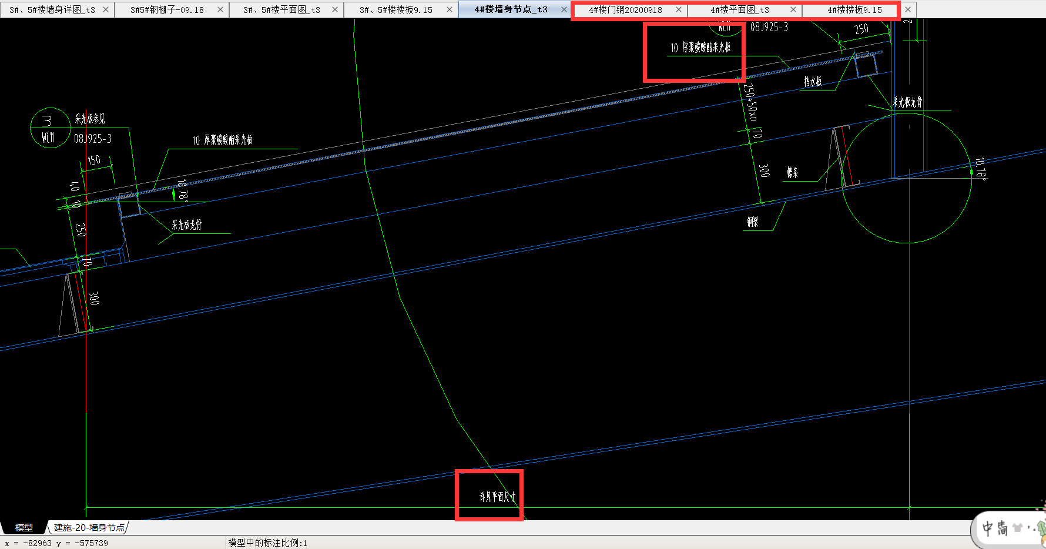
Task: Click the 模型中的标注比例:1 status text
Action: tap(267, 543)
